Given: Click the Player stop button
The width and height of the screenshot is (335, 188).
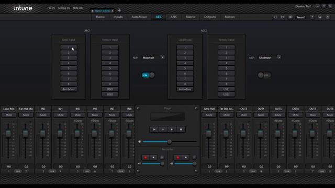Looking at the screenshot, I should [x=181, y=130].
